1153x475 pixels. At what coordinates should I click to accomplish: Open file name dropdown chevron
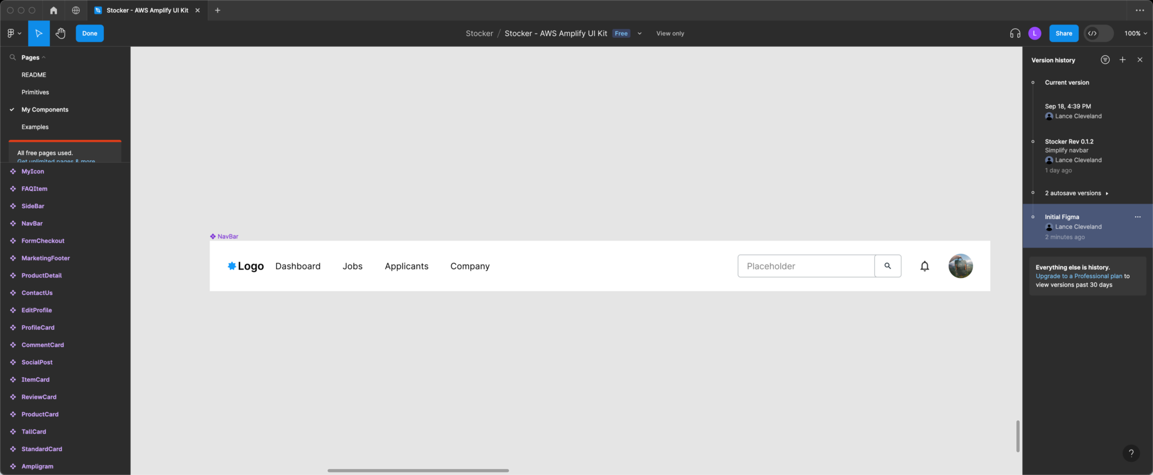(x=640, y=34)
